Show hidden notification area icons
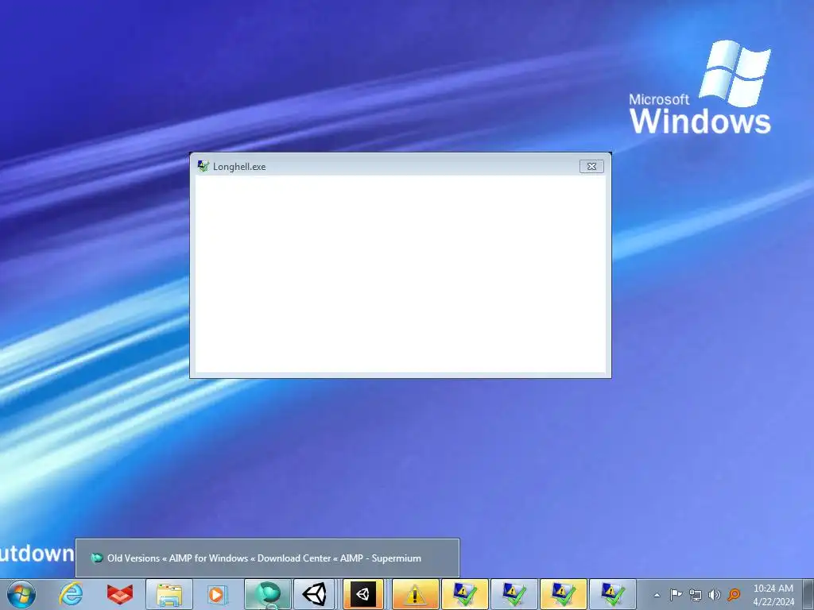The width and height of the screenshot is (814, 610). pos(657,595)
